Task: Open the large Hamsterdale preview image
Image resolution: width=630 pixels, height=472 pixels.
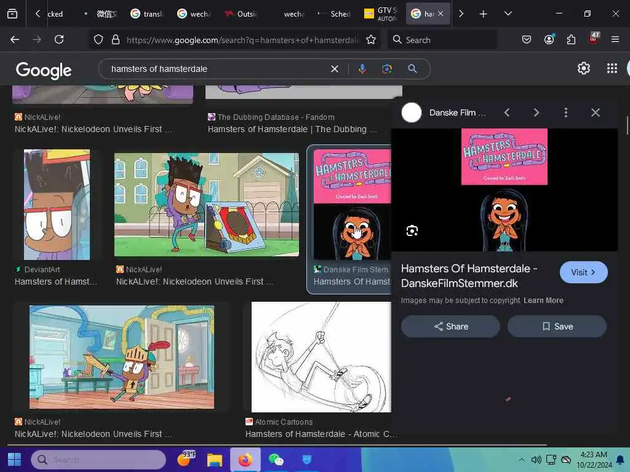Action: point(504,190)
